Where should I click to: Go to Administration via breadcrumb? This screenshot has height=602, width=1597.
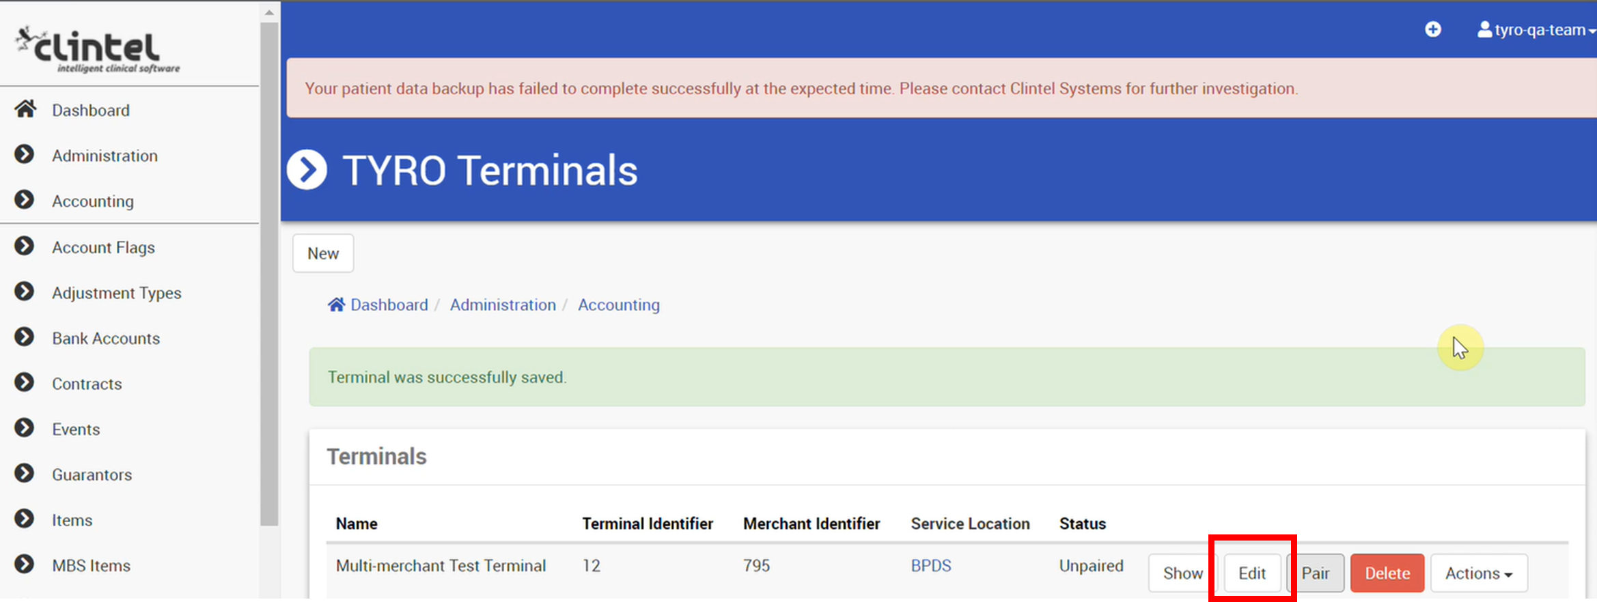click(x=503, y=304)
